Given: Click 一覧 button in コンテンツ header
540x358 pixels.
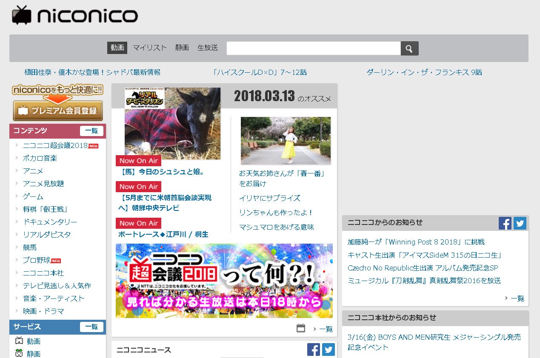Looking at the screenshot, I should pos(91,131).
